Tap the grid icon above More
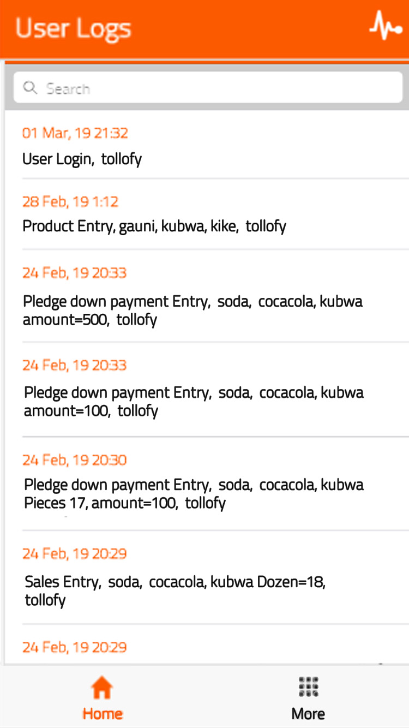Image resolution: width=409 pixels, height=728 pixels. (x=308, y=687)
